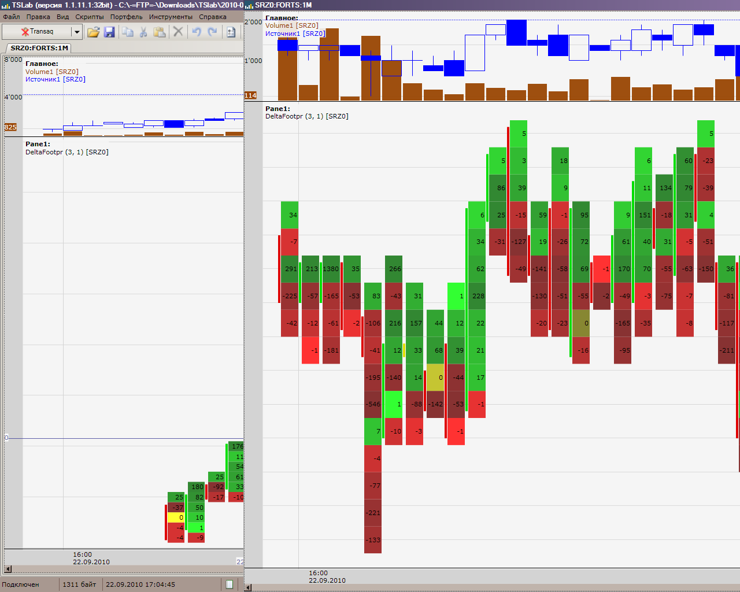Screen dimensions: 740x592
Task: Click the footprint cell showing 151
Action: [x=643, y=215]
